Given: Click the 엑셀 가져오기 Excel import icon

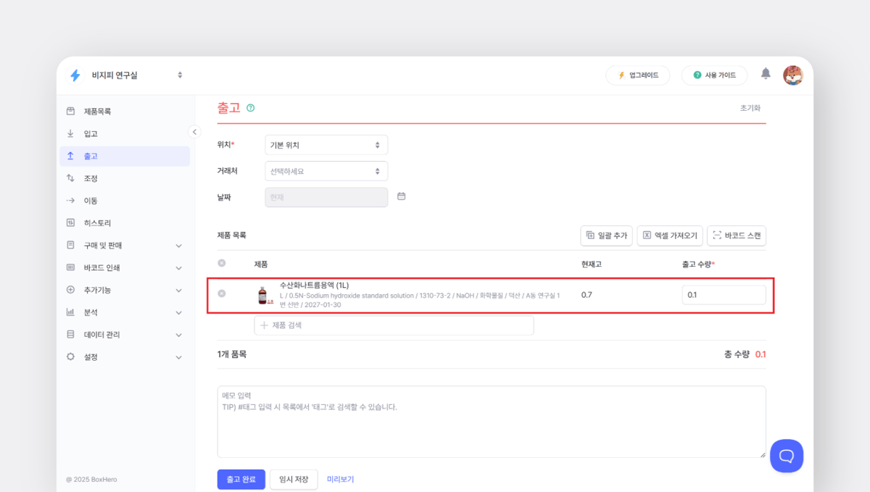Looking at the screenshot, I should [649, 235].
